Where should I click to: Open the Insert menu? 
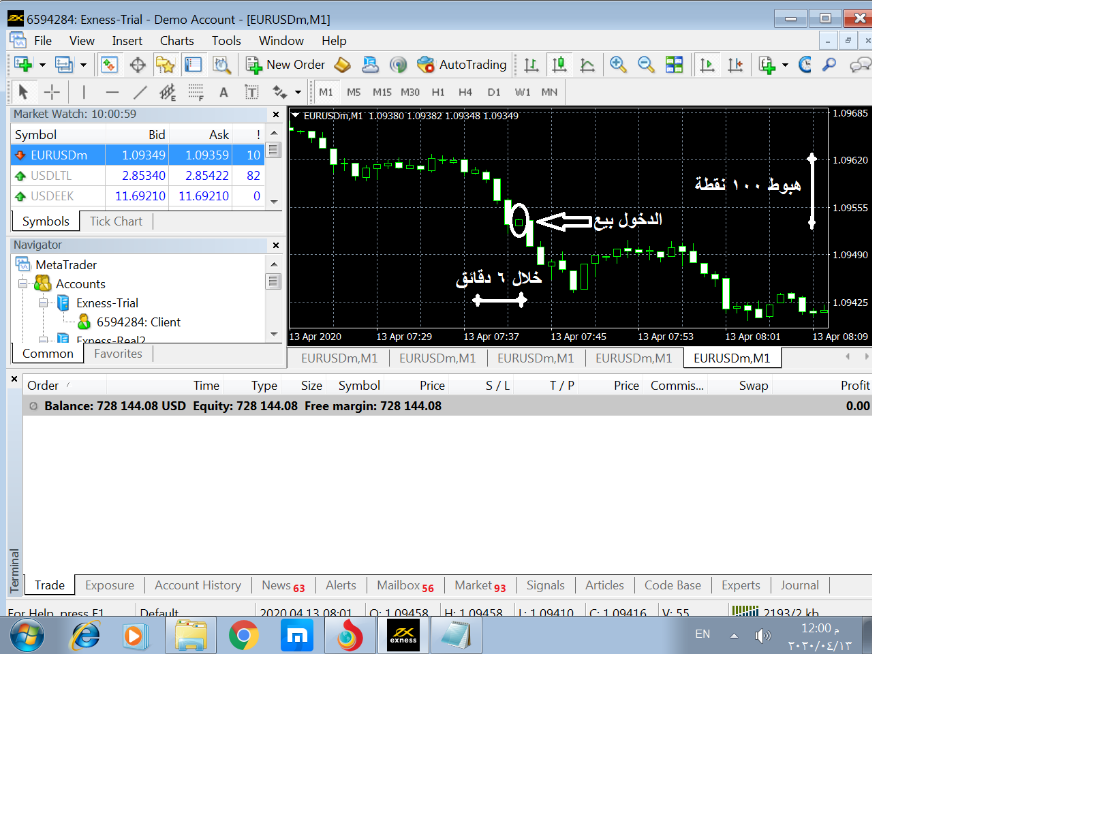pos(127,41)
